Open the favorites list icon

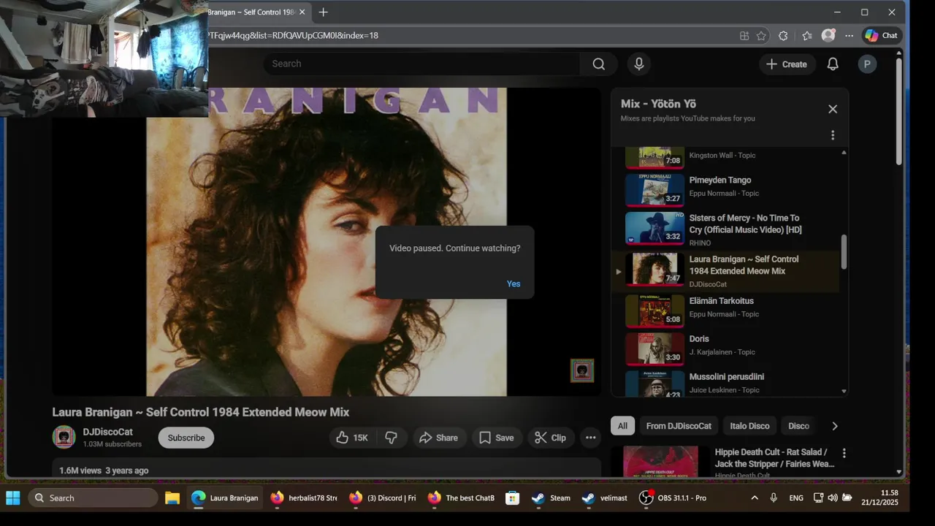click(806, 35)
